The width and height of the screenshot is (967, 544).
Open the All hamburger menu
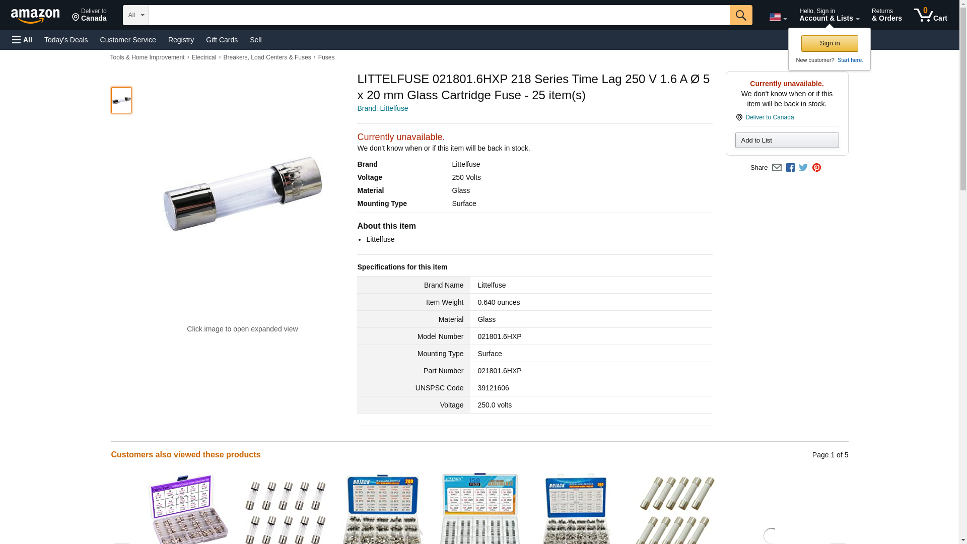pyautogui.click(x=22, y=40)
